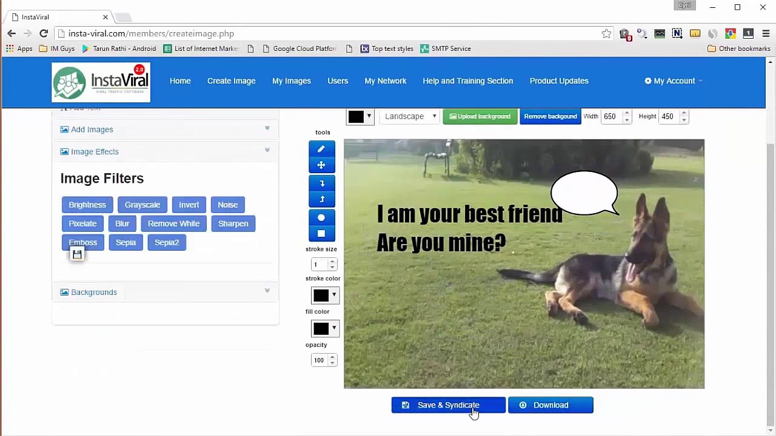The width and height of the screenshot is (776, 436).
Task: Apply the Pixelate filter
Action: [82, 223]
